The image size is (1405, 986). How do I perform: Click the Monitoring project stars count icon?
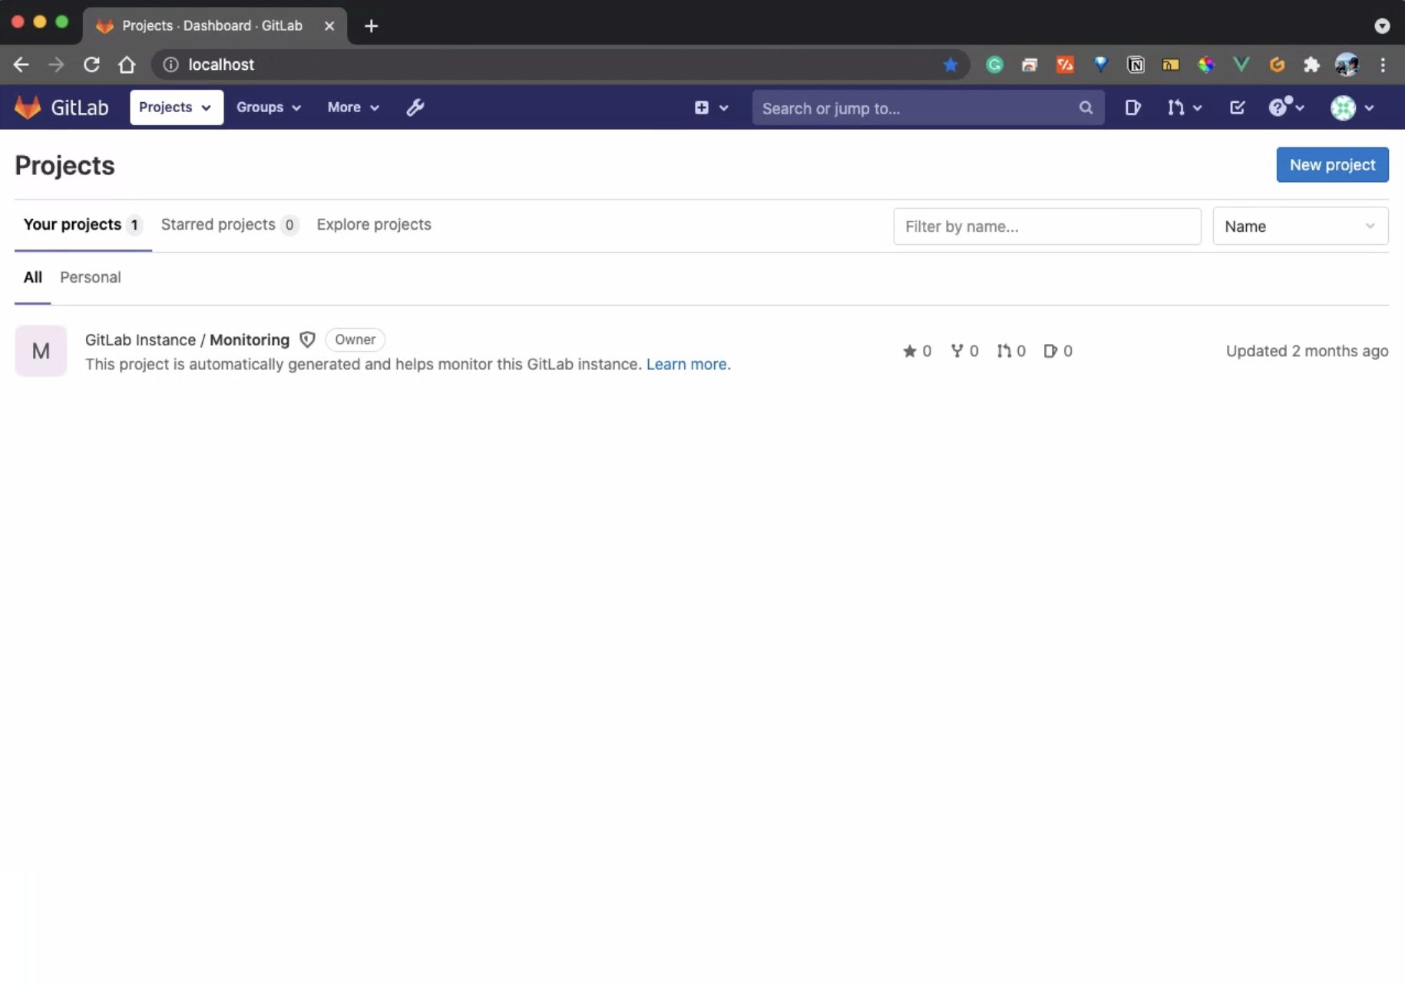pos(910,351)
